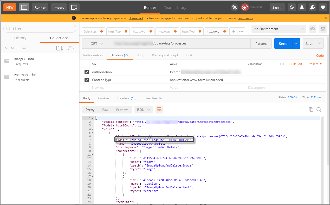Open notifications bell icon
Screen dimensions: 330x205
click(x=302, y=7)
